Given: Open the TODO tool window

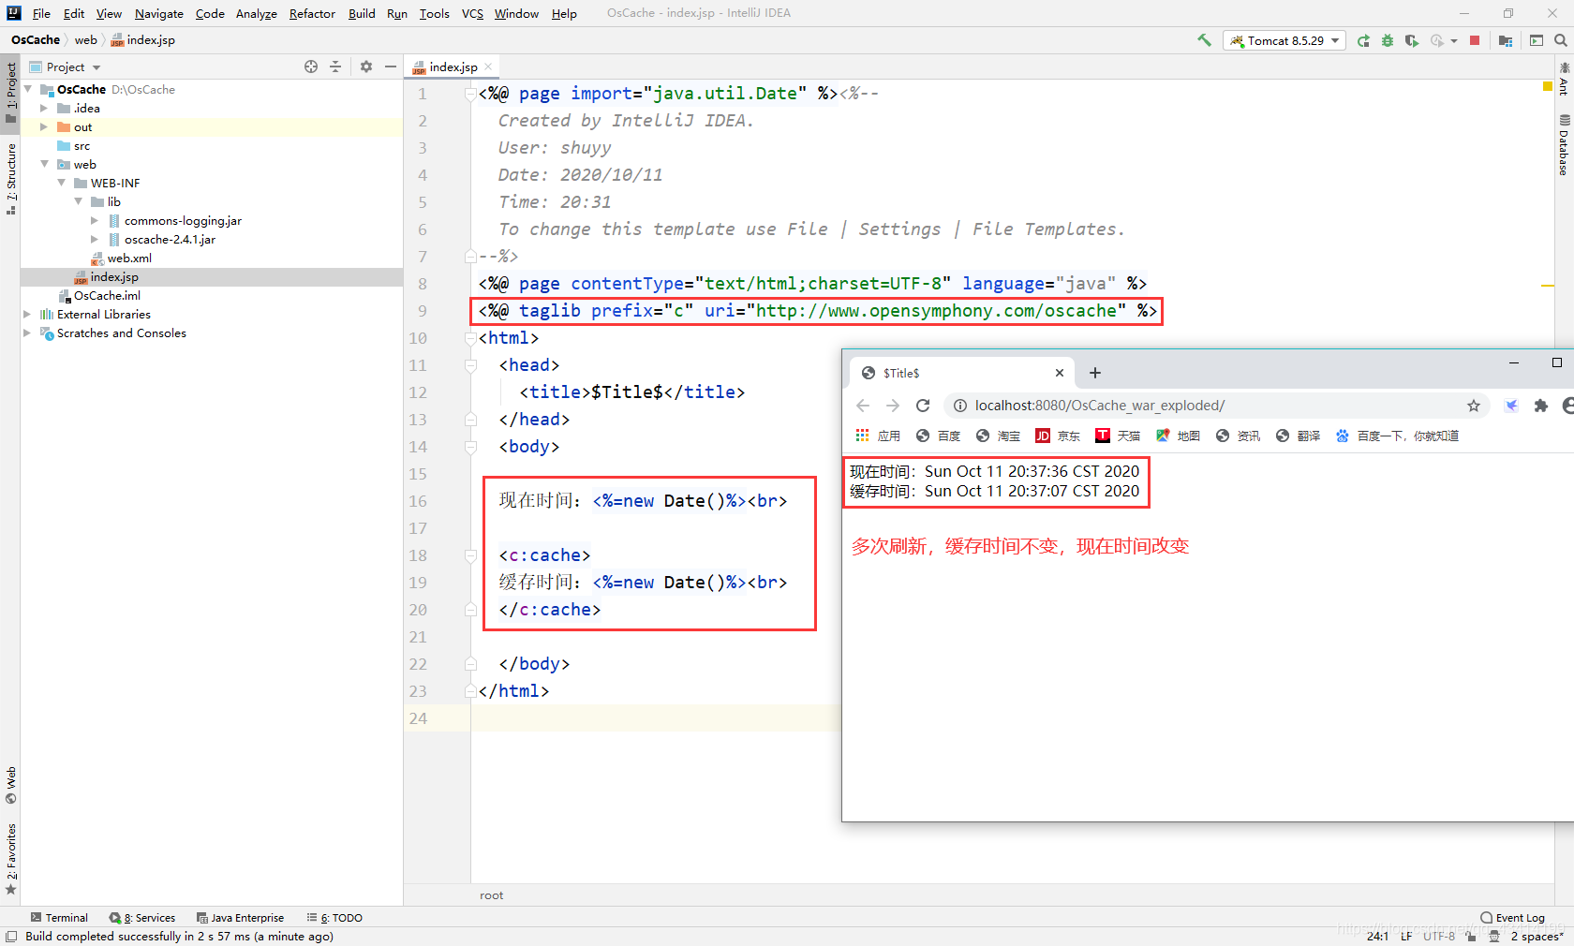Looking at the screenshot, I should click(334, 918).
